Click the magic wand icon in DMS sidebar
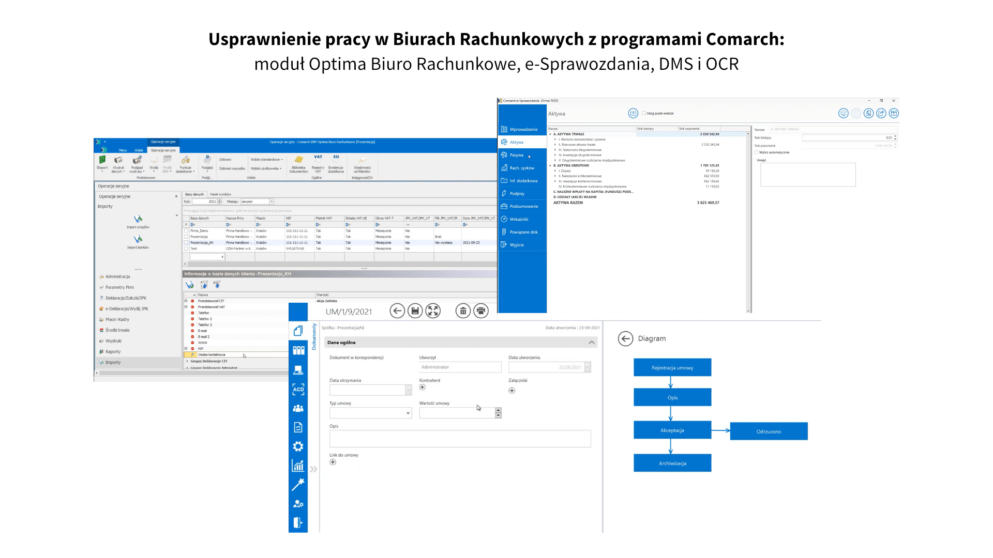Viewport: 993px width, 558px height. tap(298, 484)
